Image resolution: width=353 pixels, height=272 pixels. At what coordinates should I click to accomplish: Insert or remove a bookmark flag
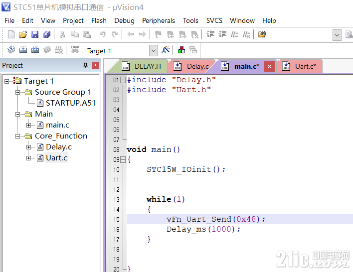(158, 34)
